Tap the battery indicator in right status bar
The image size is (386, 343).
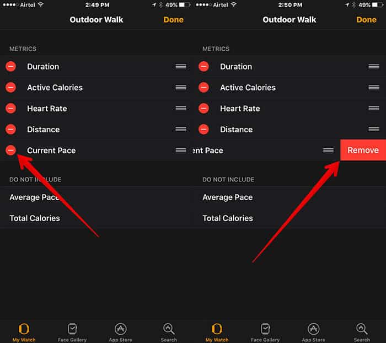(x=378, y=4)
